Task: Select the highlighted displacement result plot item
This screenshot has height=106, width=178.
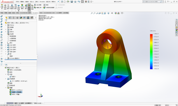Action: (16, 92)
